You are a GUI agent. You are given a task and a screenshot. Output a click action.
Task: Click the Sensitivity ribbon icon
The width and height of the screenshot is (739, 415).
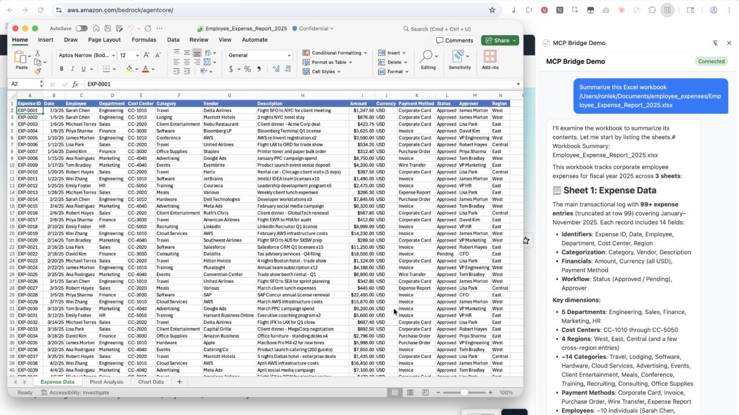[459, 60]
